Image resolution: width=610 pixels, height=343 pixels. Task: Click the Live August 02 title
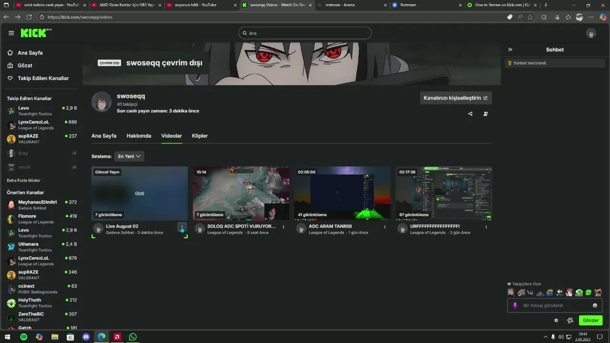[x=122, y=226]
